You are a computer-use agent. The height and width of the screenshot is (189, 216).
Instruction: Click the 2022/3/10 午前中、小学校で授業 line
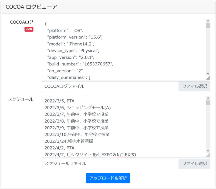(77, 134)
